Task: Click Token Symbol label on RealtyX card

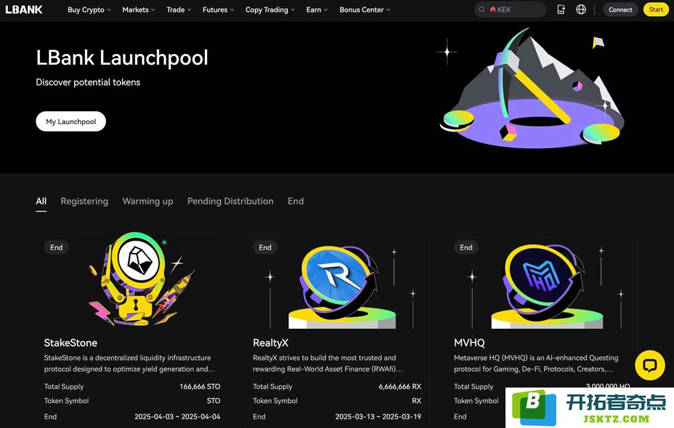Action: (x=275, y=401)
